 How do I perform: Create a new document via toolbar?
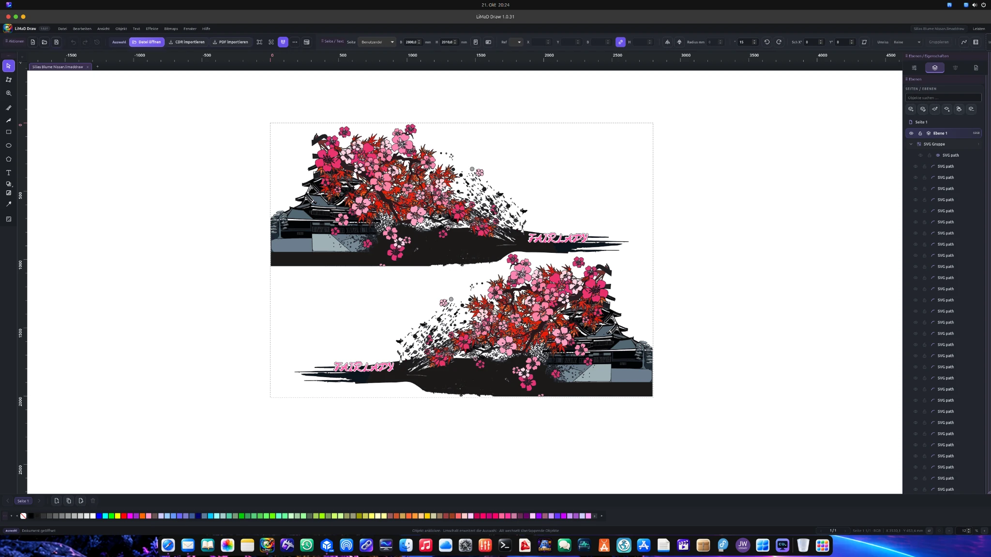click(33, 42)
